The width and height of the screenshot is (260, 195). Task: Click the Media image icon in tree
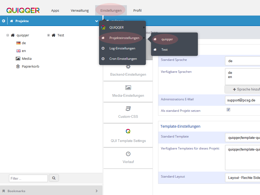18,58
